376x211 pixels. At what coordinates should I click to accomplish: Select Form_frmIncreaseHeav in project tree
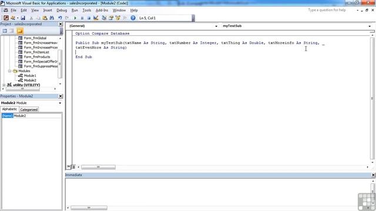tap(41, 43)
